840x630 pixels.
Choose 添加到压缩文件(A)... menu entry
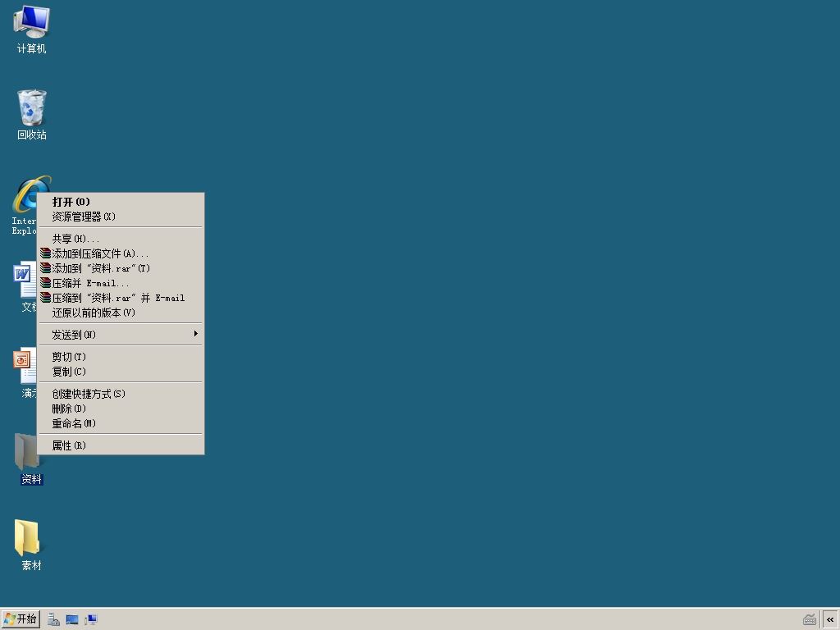tap(121, 253)
